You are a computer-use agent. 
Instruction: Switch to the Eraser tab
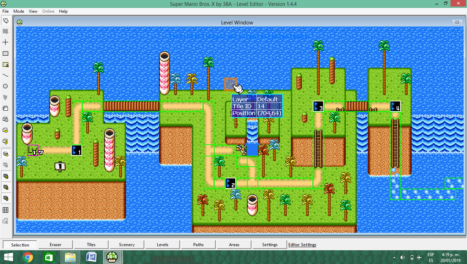[x=56, y=245]
